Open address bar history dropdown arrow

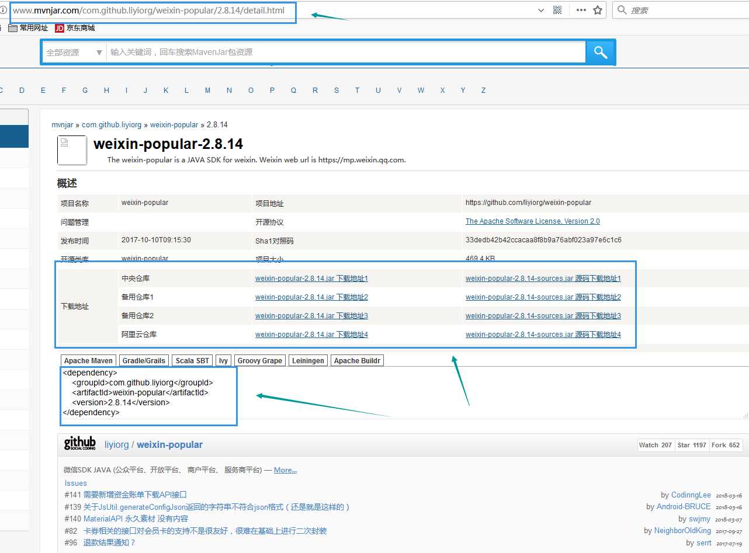pos(540,10)
